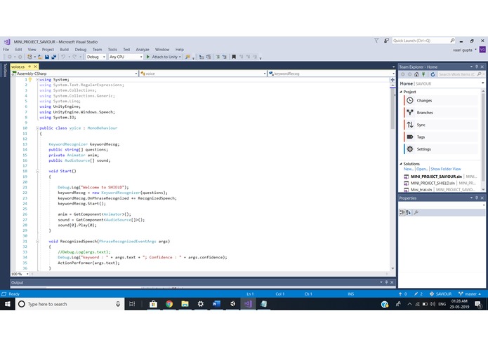Open the voice class navigation dropdown
488x346 pixels.
pos(203,74)
